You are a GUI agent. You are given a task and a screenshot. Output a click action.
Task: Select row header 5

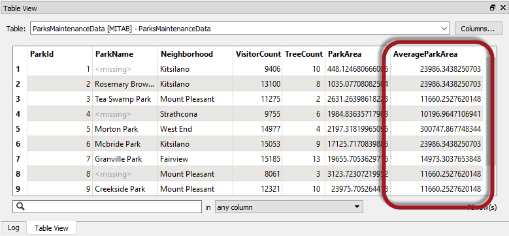(20, 129)
